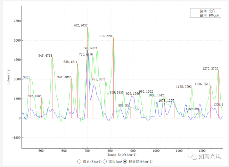This screenshot has width=229, height=167.
Task: Click the green line swatch in legend
Action: coord(194,16)
